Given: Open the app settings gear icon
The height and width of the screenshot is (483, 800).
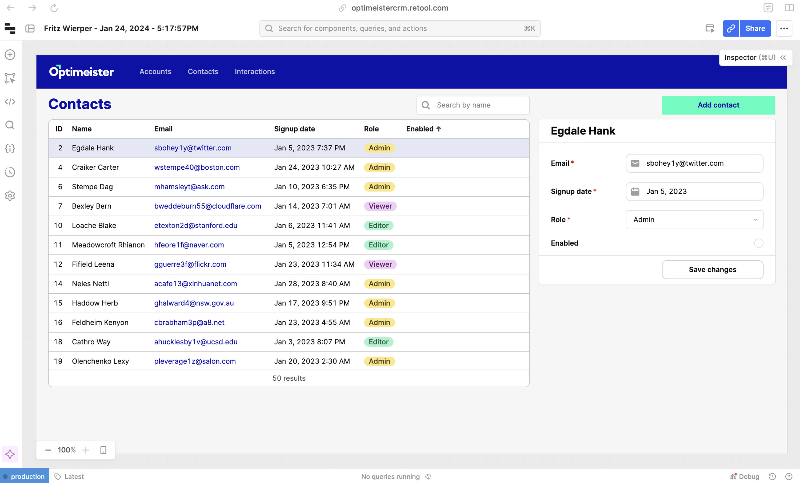Looking at the screenshot, I should coord(10,195).
